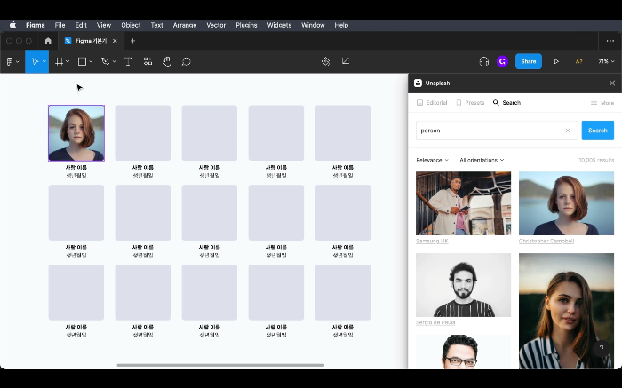Viewport: 622px width, 388px height.
Task: Insert the woman in striped shirt photo
Action: [566, 311]
